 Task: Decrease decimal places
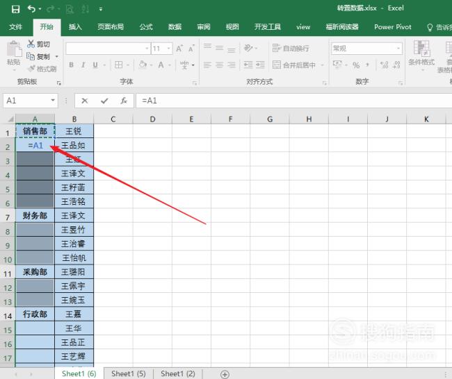tap(396, 65)
